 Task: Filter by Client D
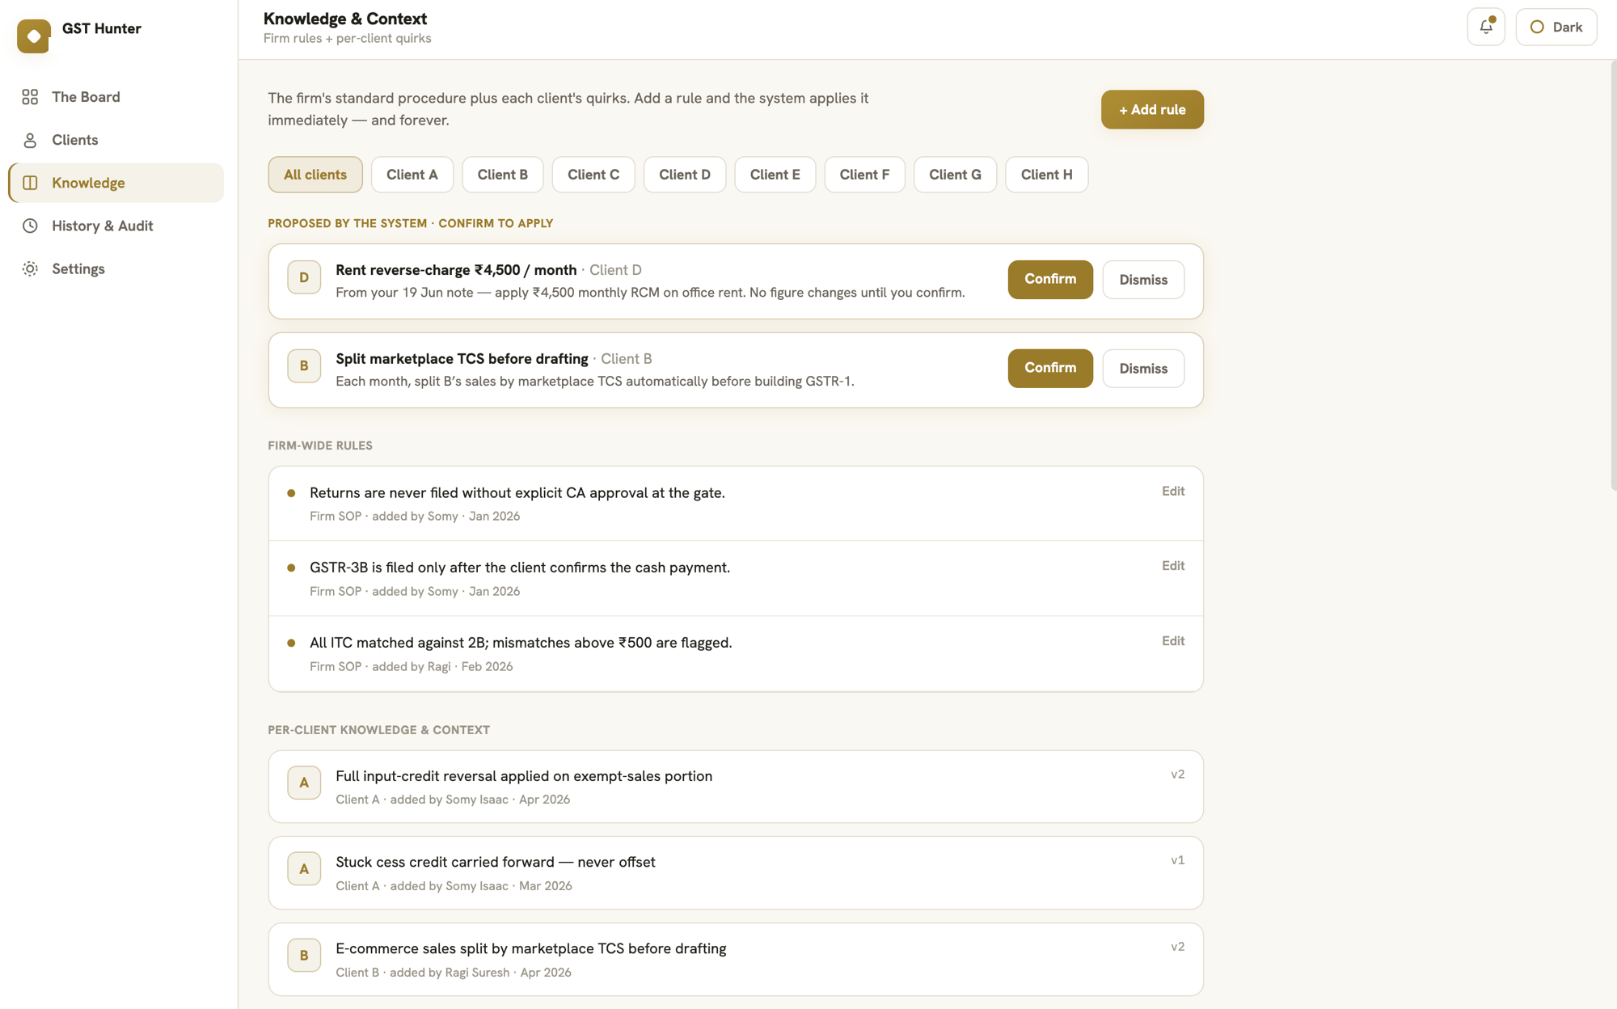pos(685,175)
